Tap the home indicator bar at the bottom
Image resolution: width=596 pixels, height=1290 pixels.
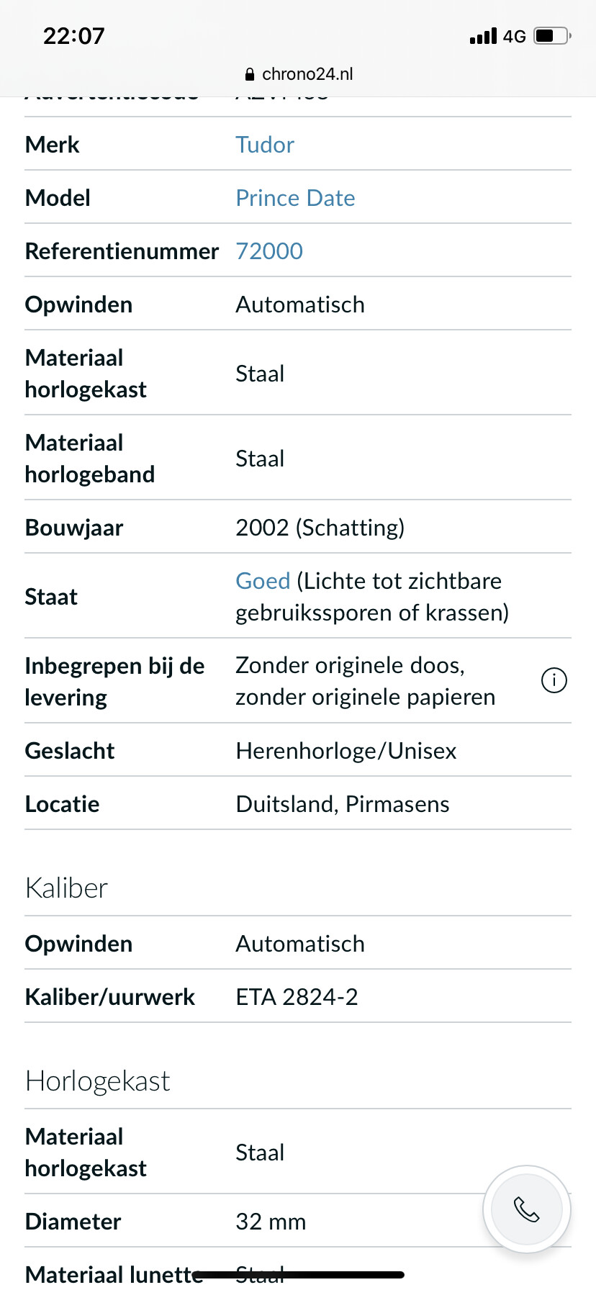click(298, 1275)
